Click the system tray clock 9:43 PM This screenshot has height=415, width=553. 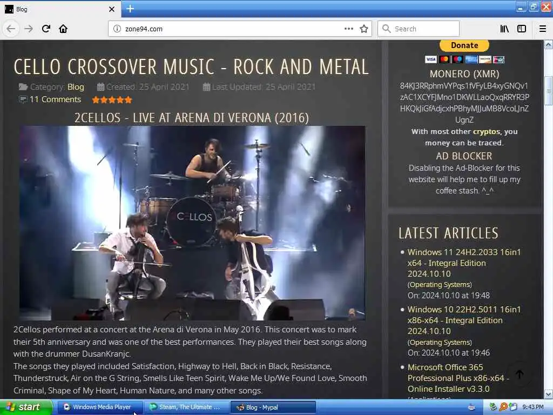click(533, 407)
